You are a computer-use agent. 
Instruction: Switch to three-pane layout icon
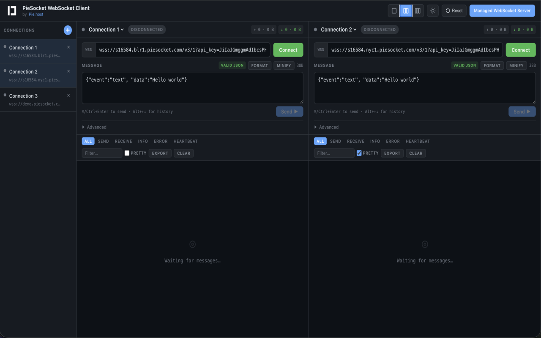click(x=418, y=11)
